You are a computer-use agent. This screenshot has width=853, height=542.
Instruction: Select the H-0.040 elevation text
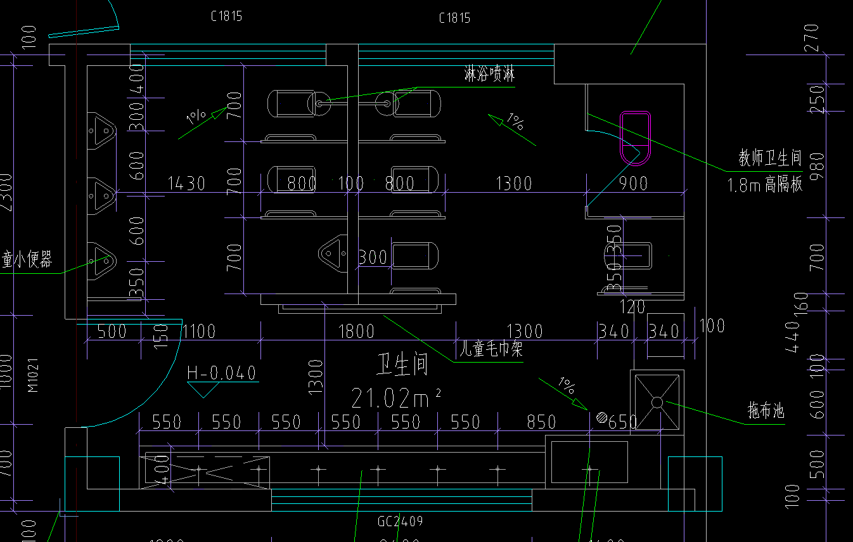pos(222,372)
